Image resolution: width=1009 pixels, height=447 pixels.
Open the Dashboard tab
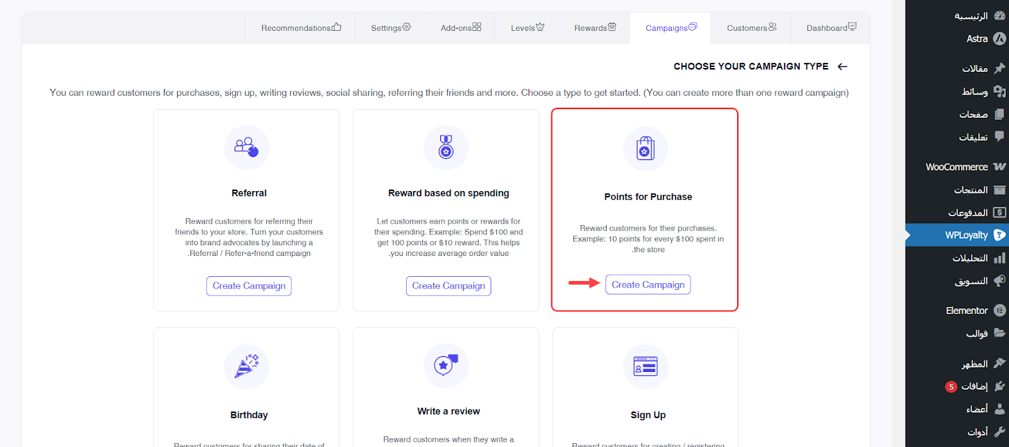(x=831, y=28)
